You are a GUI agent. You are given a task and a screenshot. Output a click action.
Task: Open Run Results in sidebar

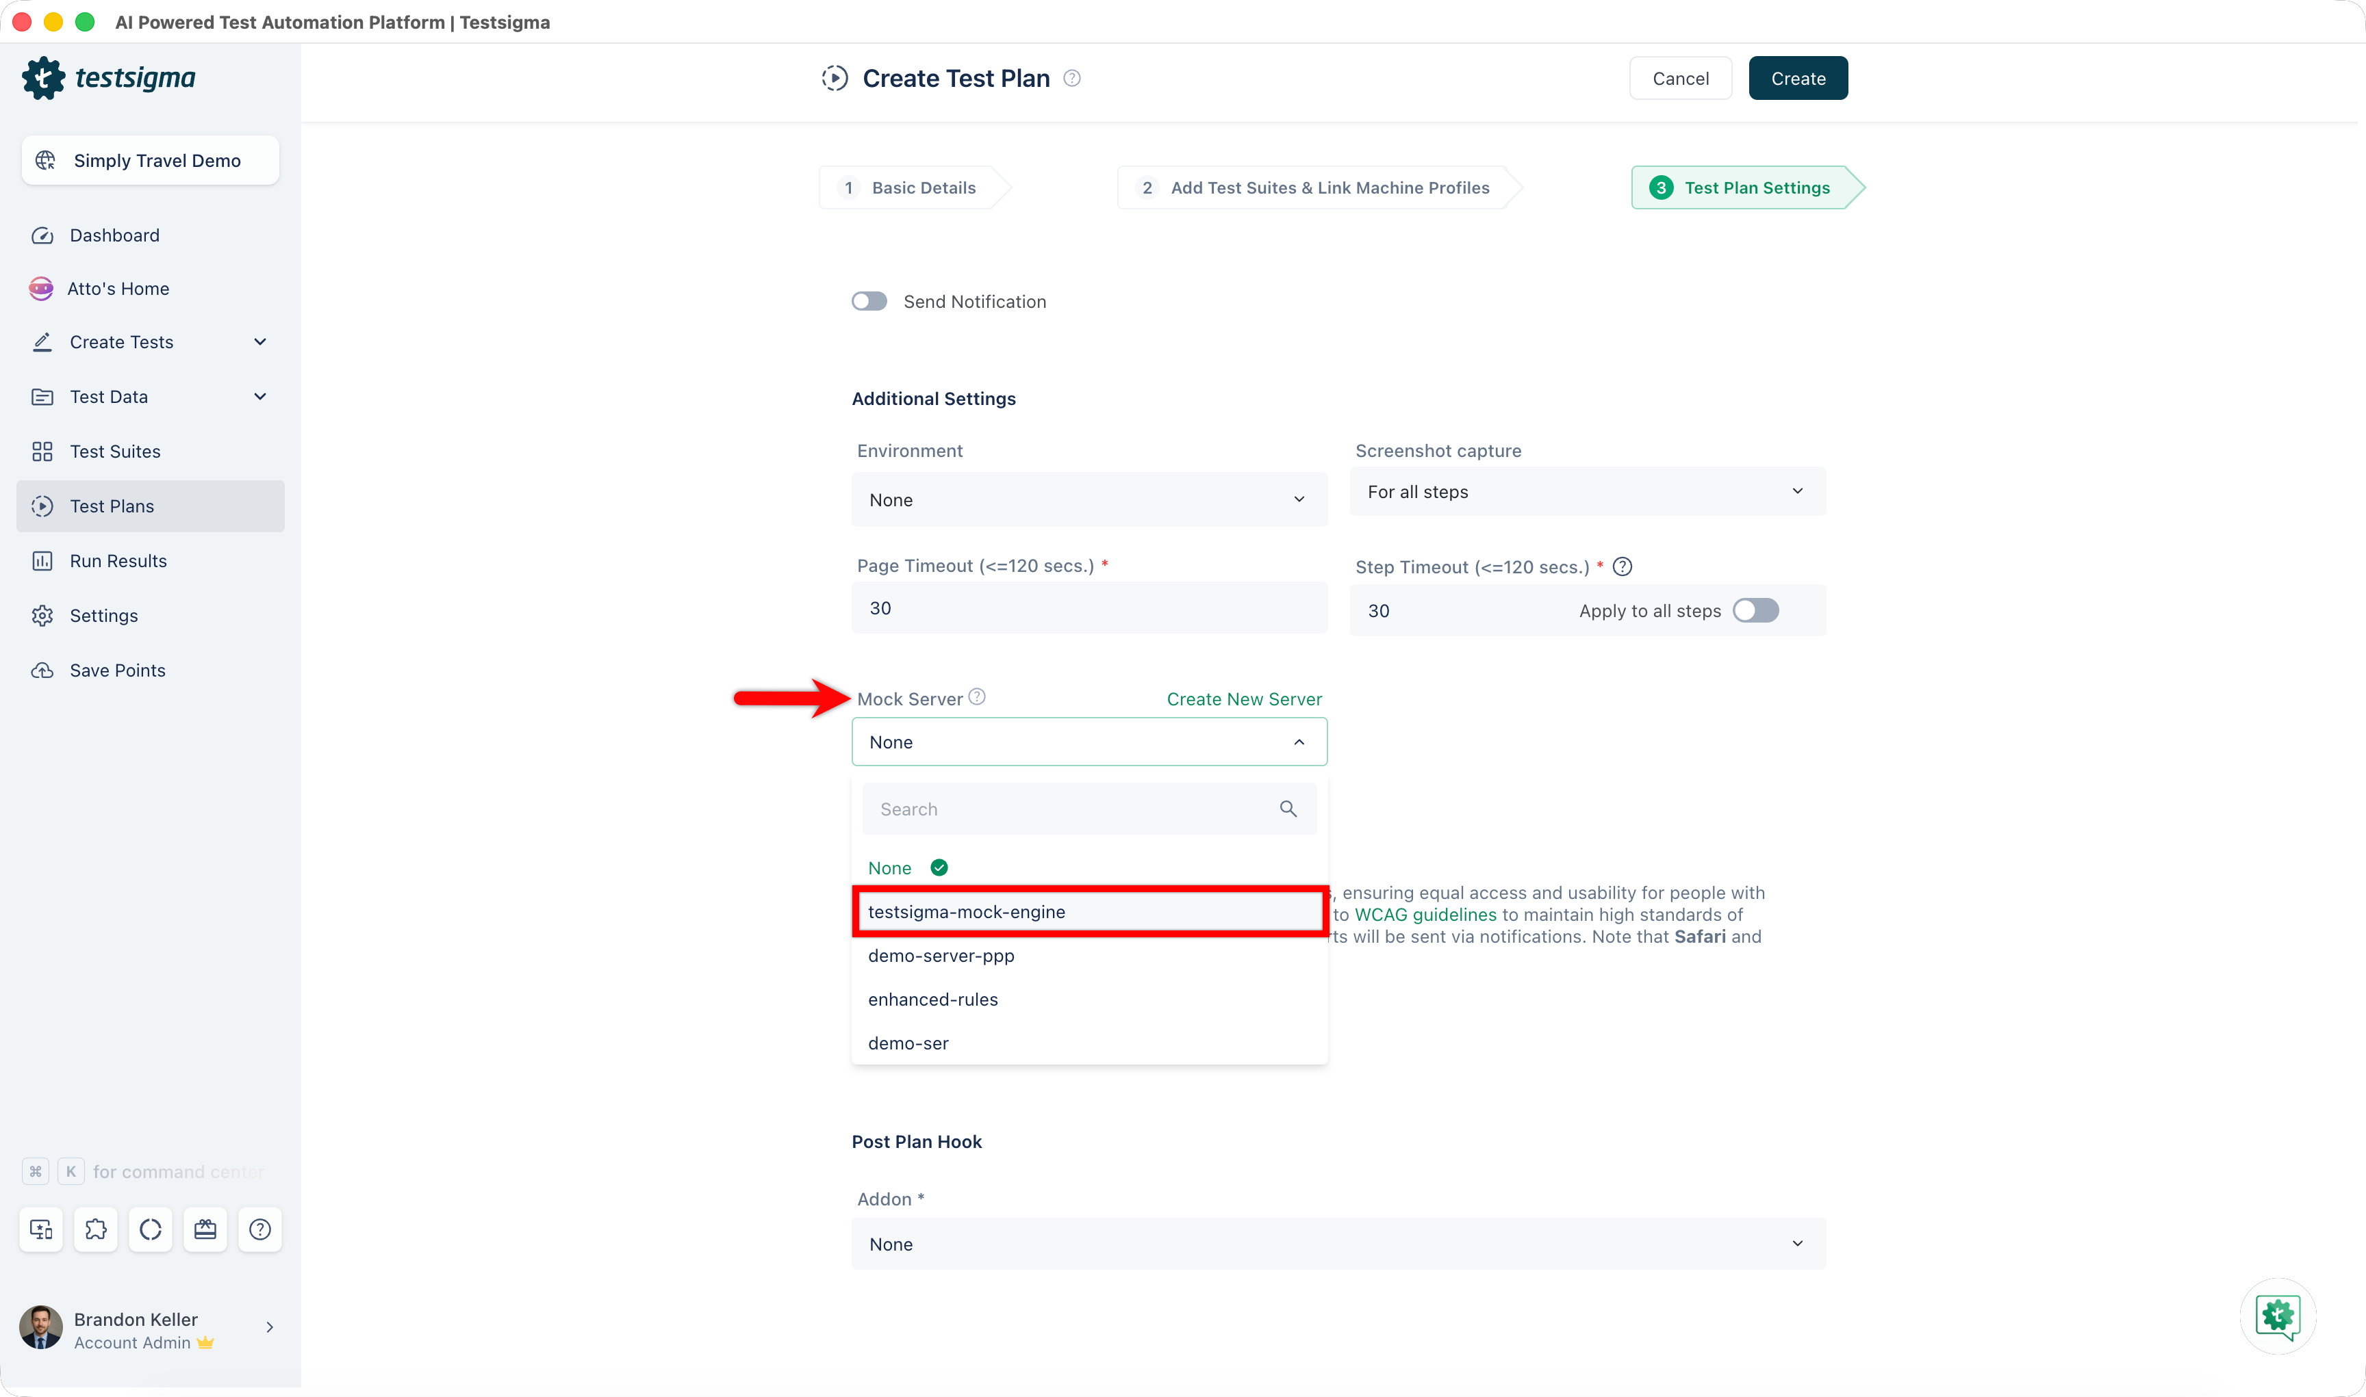click(x=151, y=561)
